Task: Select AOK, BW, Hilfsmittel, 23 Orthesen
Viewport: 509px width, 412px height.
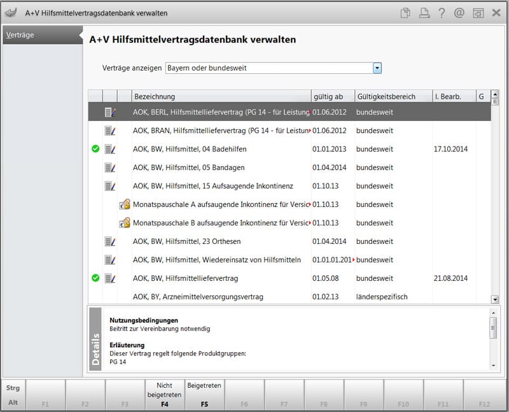Action: coord(186,241)
